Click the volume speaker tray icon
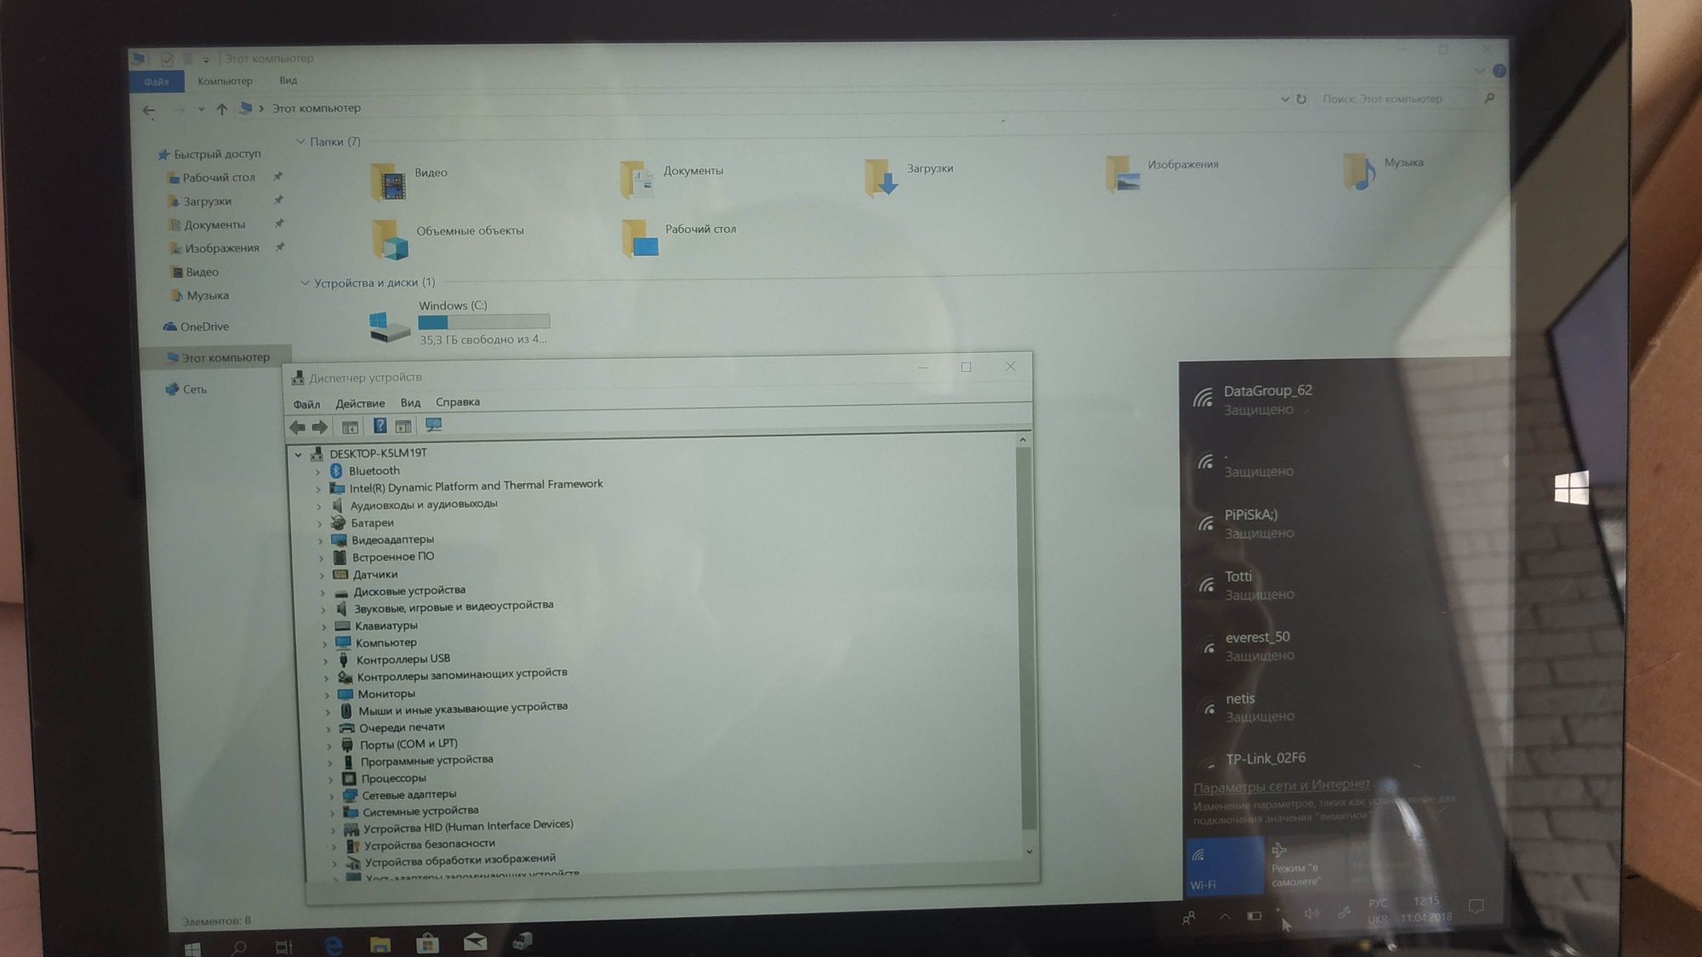The height and width of the screenshot is (957, 1702). pyautogui.click(x=1311, y=914)
